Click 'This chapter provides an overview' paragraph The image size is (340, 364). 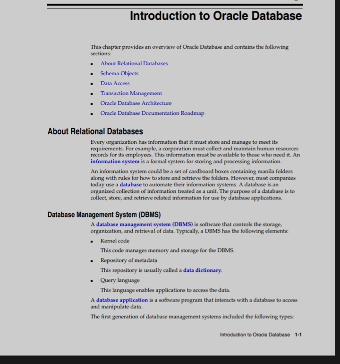click(189, 50)
